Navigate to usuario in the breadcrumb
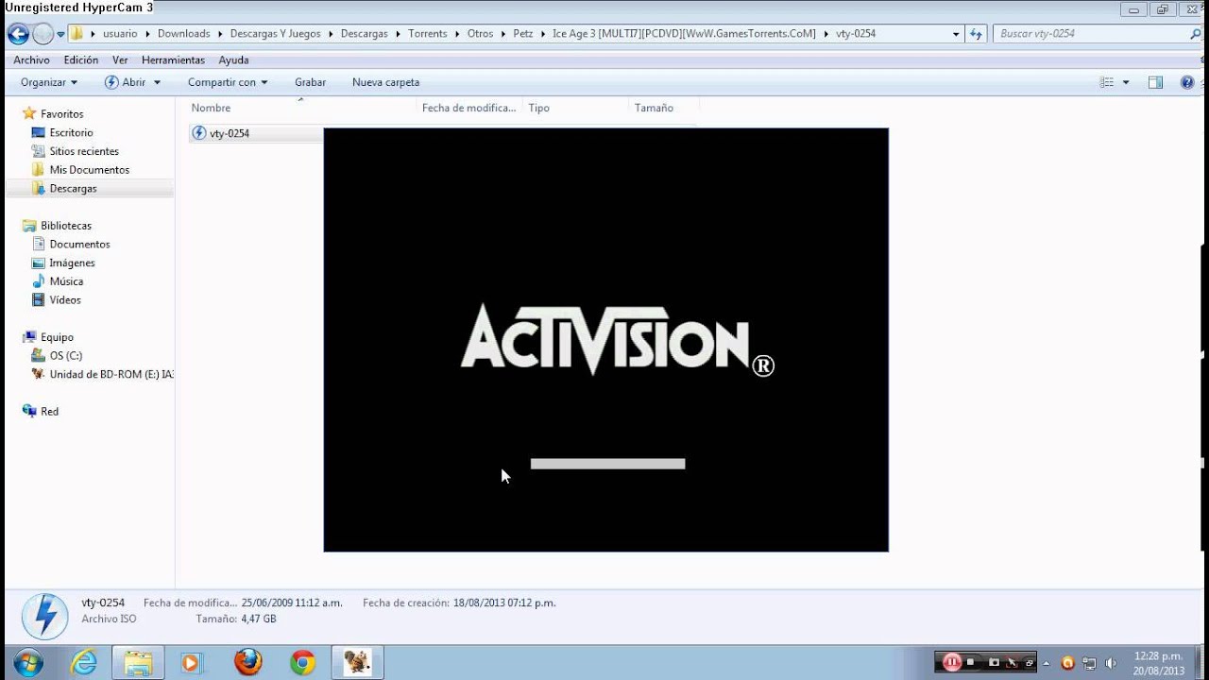This screenshot has height=680, width=1209. pyautogui.click(x=120, y=33)
